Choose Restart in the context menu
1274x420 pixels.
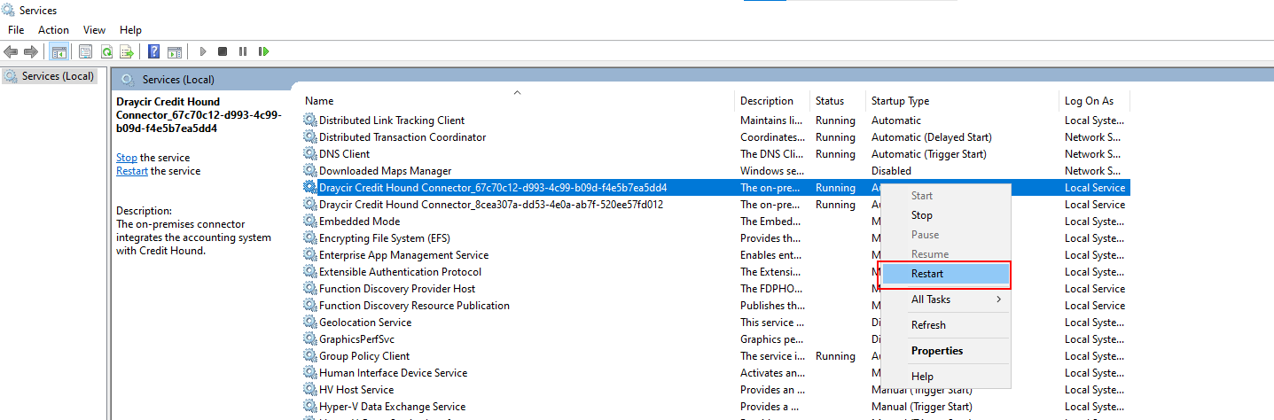click(945, 274)
